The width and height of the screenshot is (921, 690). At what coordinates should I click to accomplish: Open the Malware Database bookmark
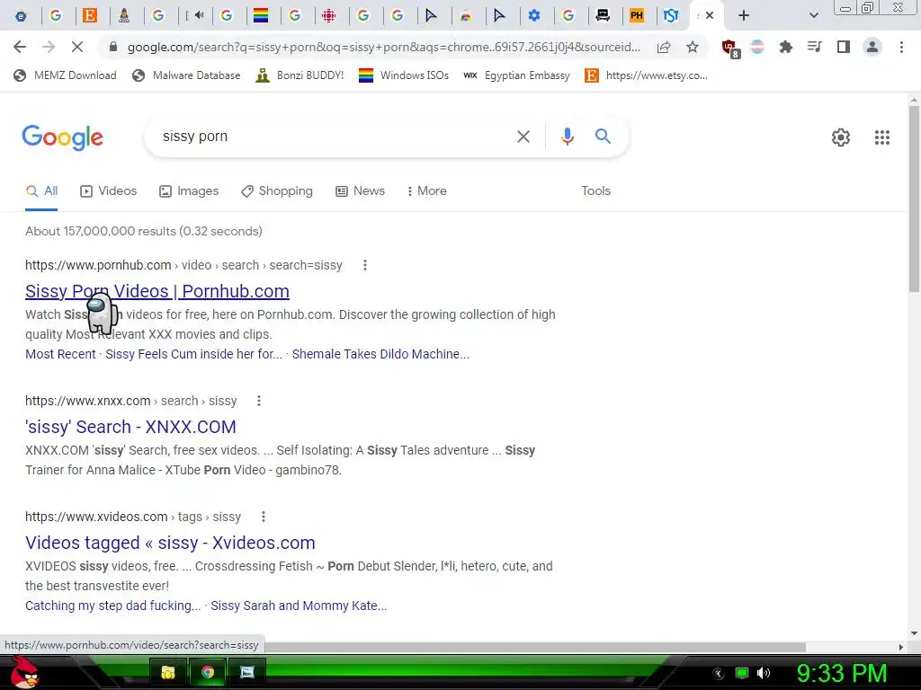tap(186, 75)
